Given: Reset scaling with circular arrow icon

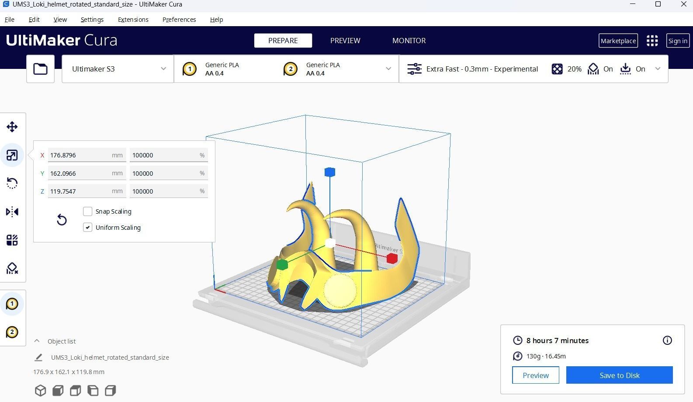Looking at the screenshot, I should click(x=62, y=219).
